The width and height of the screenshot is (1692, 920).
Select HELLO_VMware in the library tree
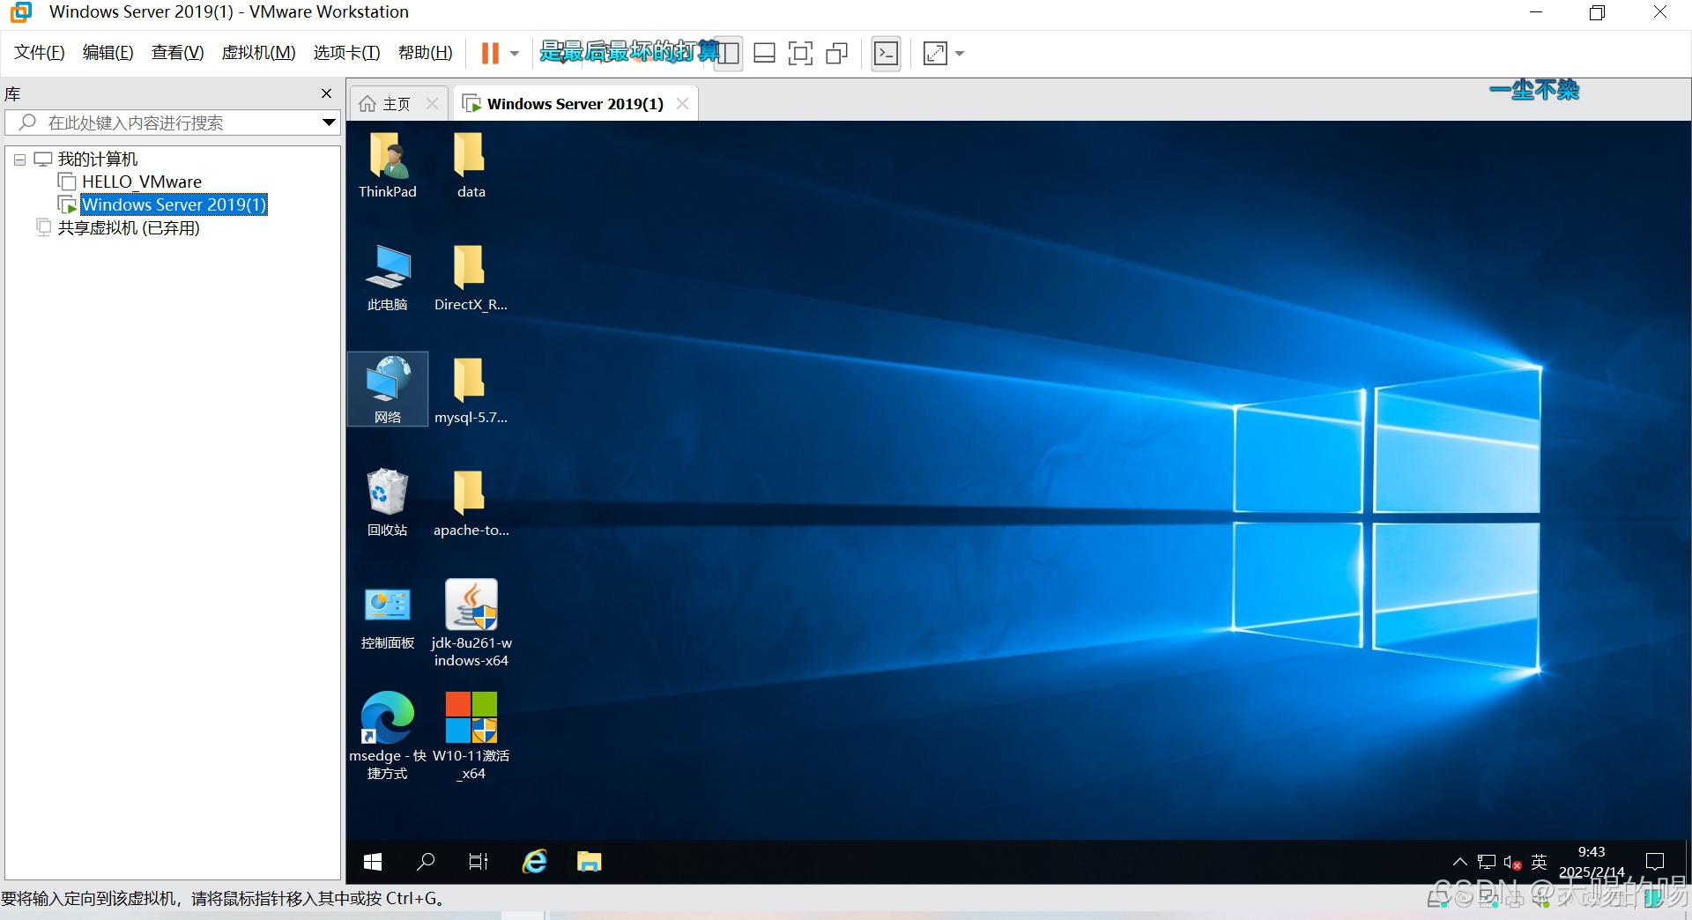click(142, 182)
